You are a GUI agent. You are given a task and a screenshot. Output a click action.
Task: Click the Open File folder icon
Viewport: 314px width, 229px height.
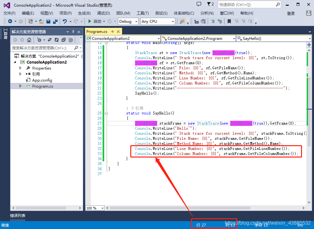point(41,21)
